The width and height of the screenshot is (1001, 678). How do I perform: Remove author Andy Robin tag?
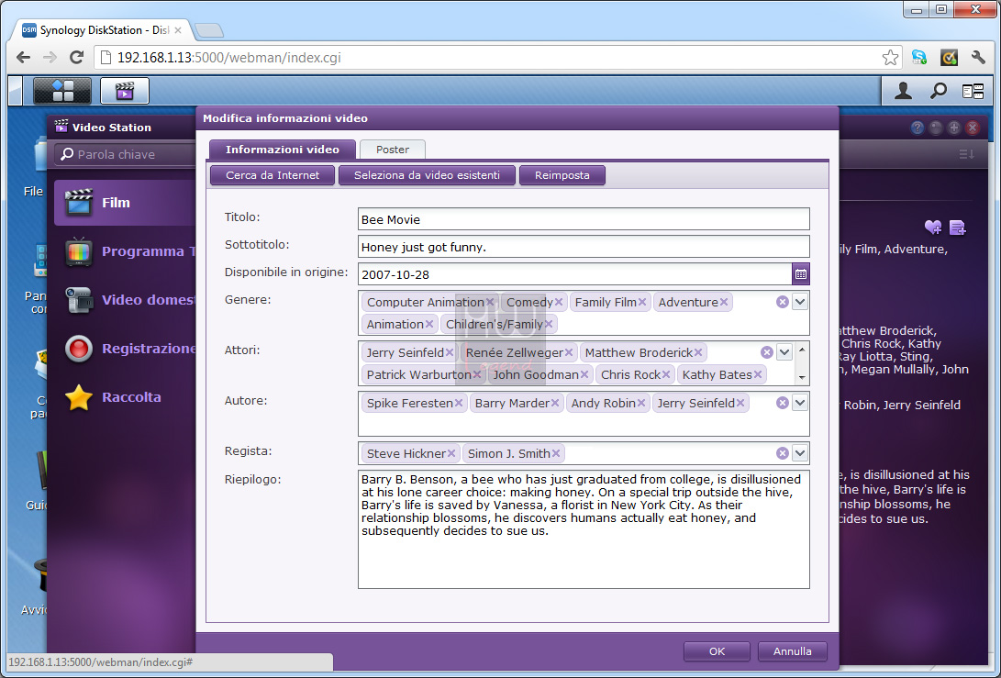click(641, 403)
